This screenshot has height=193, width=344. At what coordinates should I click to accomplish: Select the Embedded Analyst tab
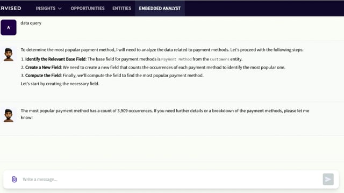click(160, 9)
